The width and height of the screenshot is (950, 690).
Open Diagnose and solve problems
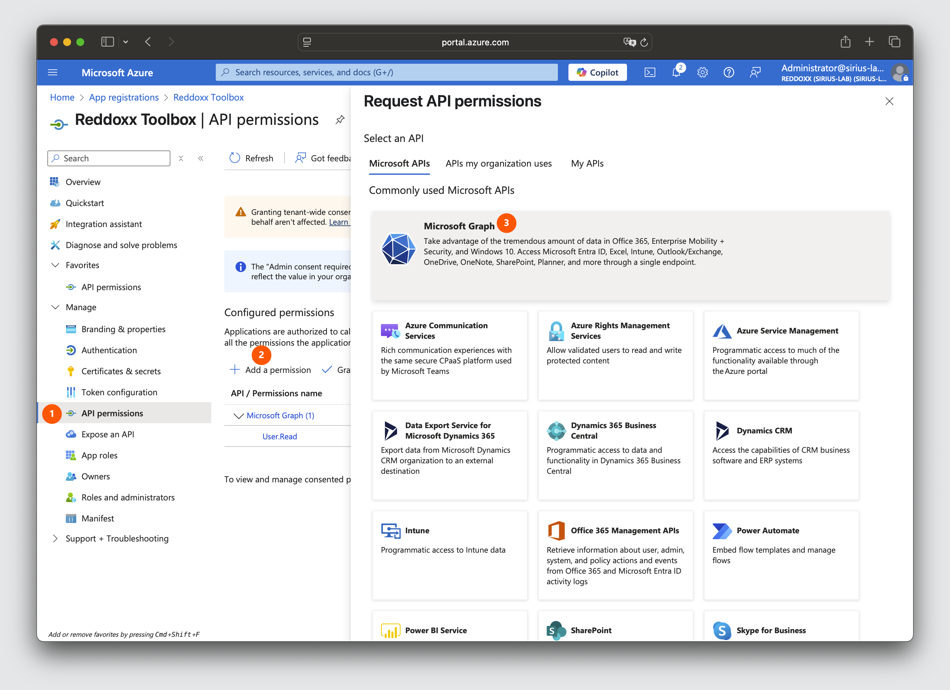(121, 245)
